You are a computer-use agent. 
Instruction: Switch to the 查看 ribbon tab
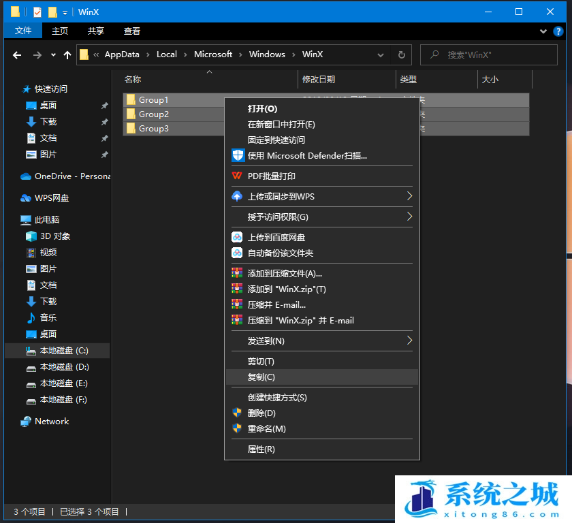(131, 31)
